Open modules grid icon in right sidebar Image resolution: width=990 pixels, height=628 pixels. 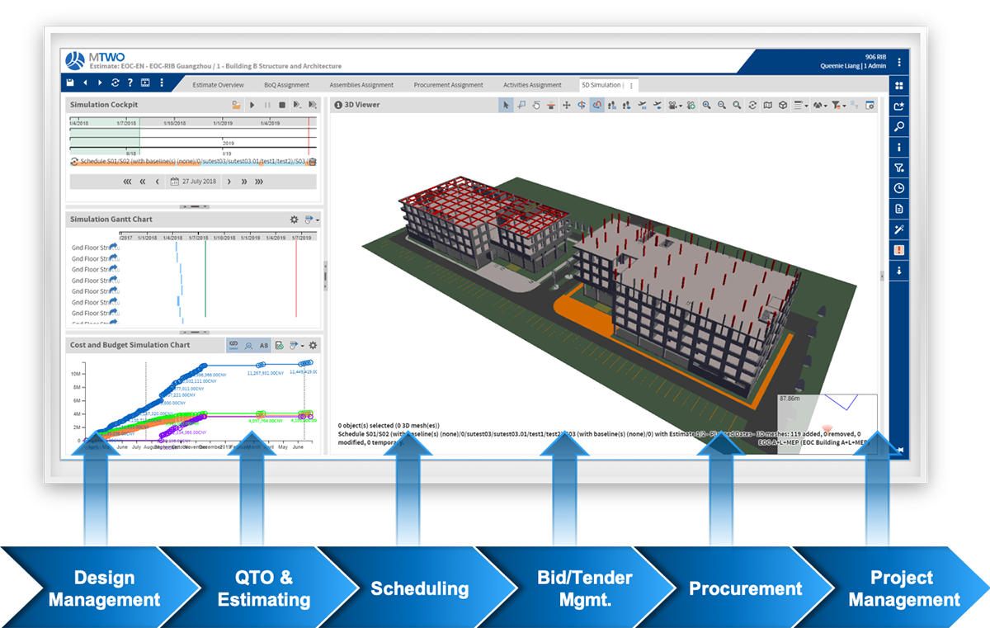click(x=899, y=86)
